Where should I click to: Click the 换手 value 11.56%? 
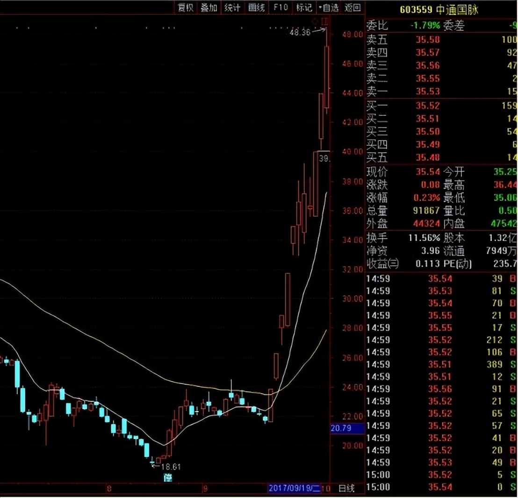[424, 238]
